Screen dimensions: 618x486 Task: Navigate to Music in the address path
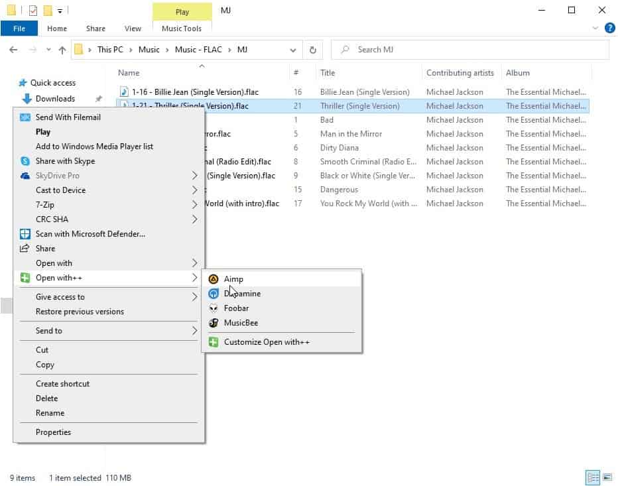click(x=149, y=50)
